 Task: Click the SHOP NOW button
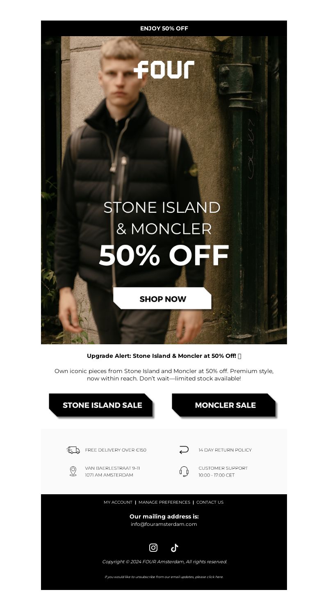click(x=162, y=298)
